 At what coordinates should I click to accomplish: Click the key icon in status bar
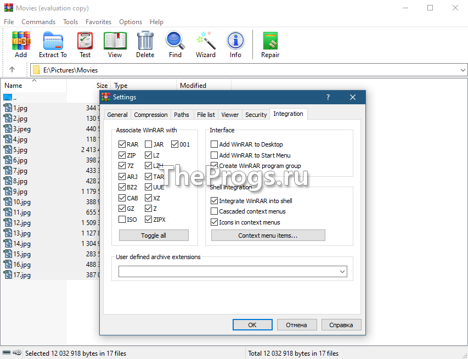[18, 353]
